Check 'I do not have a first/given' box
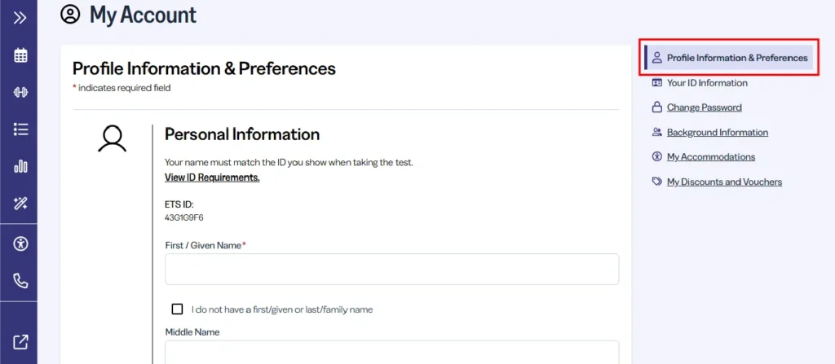The width and height of the screenshot is (835, 364). (177, 309)
